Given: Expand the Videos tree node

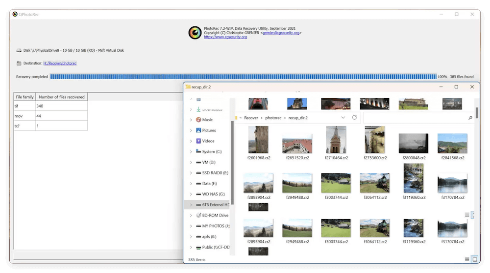Looking at the screenshot, I should [191, 141].
